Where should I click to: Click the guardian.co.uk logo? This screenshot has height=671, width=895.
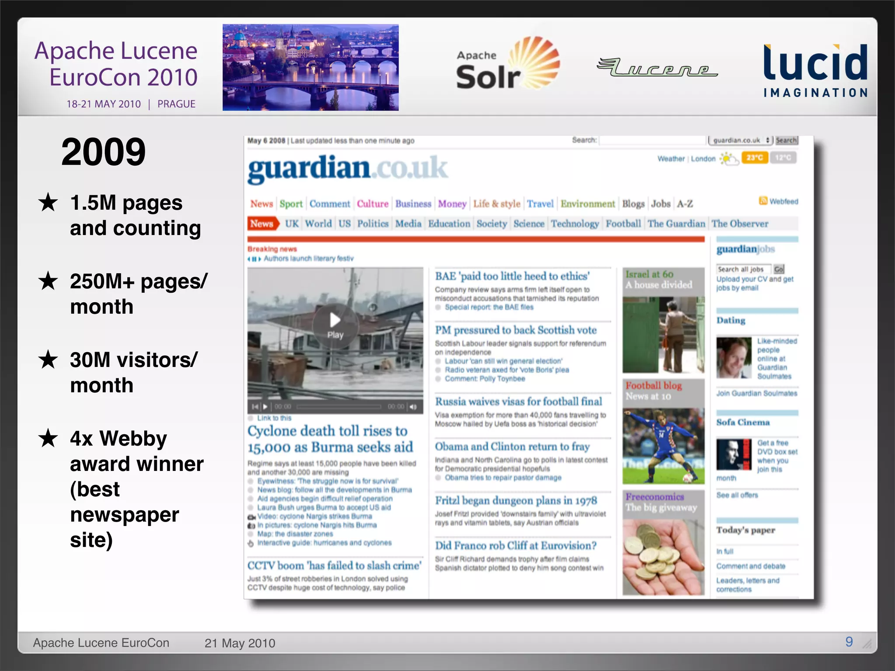click(348, 169)
